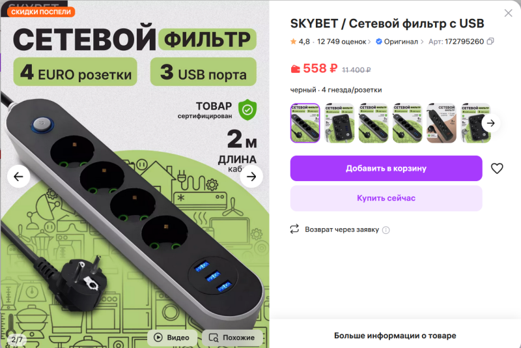Add product to favorites with heart icon
The width and height of the screenshot is (521, 348).
497,169
